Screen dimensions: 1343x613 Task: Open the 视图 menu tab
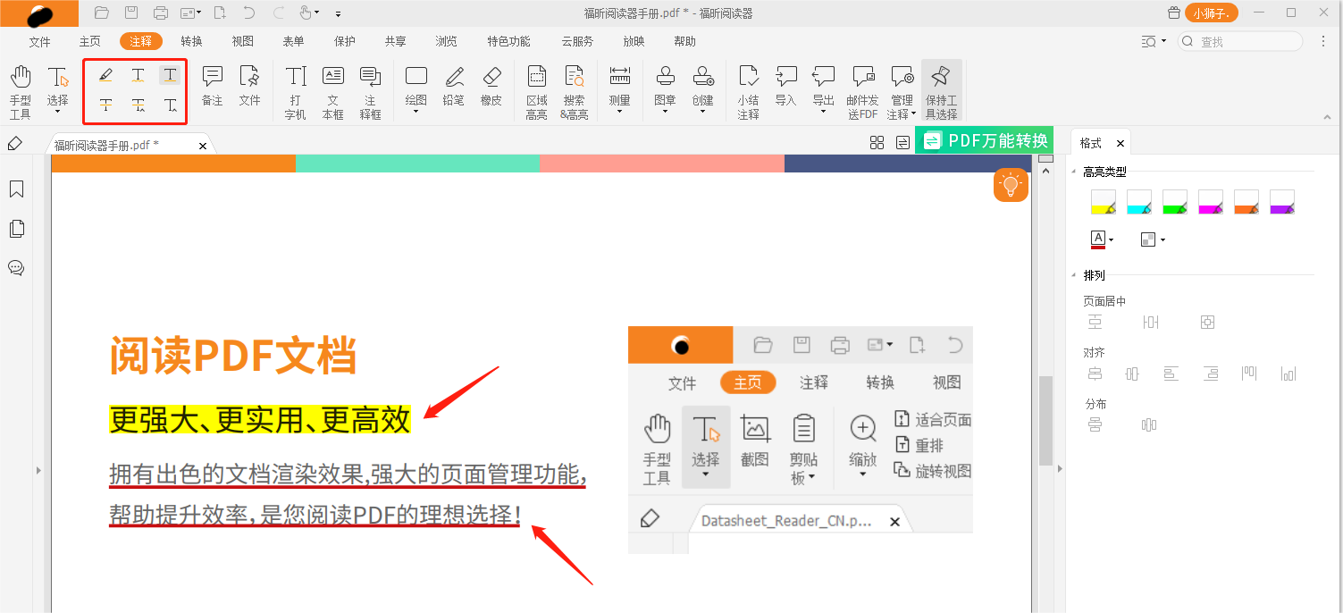(x=242, y=41)
